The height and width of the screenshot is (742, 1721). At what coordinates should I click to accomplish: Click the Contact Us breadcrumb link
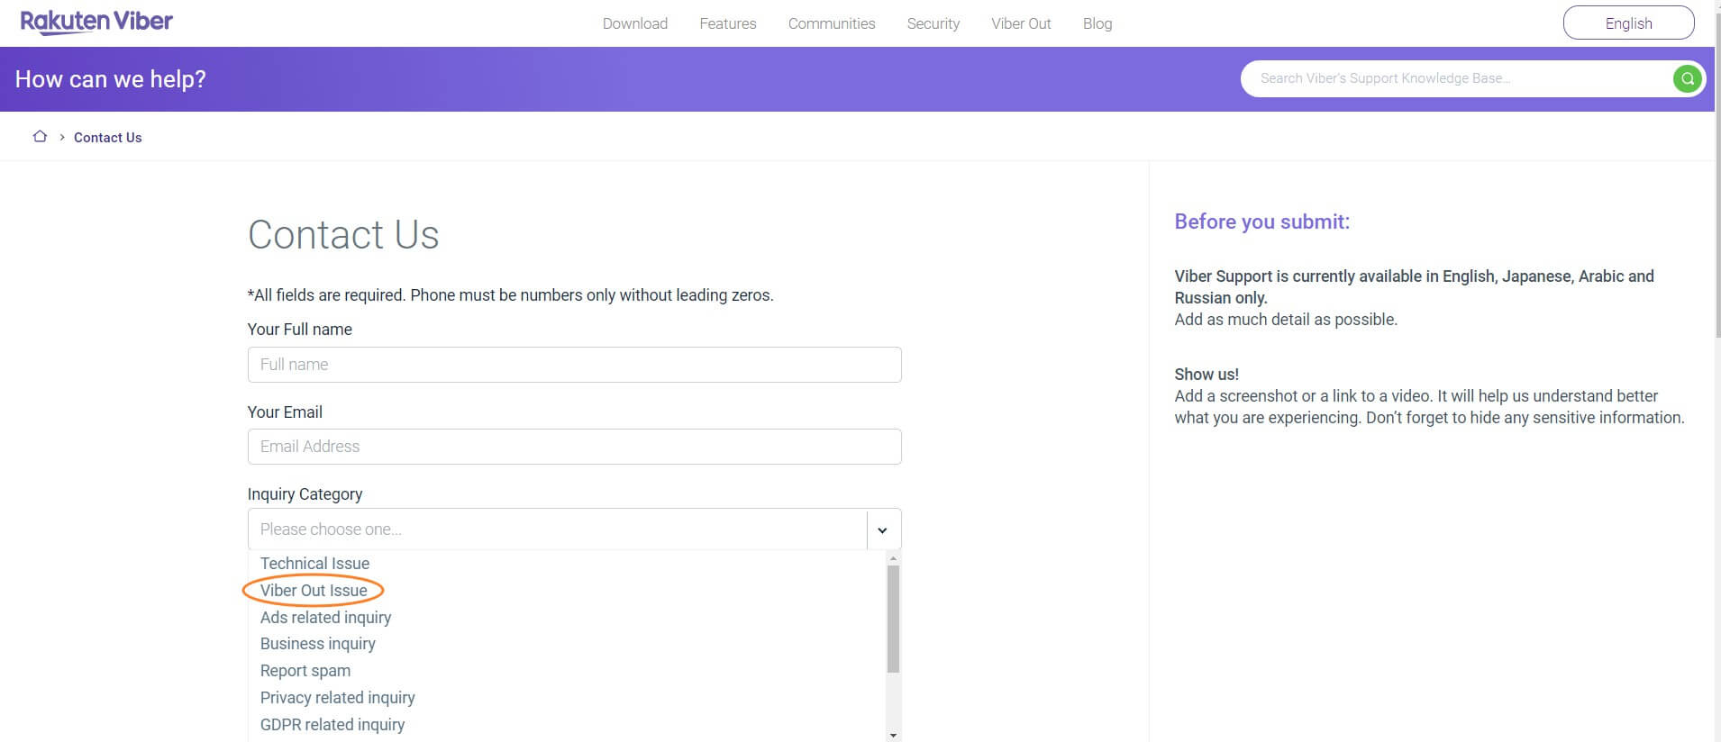coord(108,138)
